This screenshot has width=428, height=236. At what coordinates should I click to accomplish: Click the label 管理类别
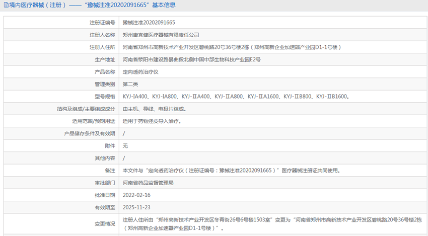105,84
